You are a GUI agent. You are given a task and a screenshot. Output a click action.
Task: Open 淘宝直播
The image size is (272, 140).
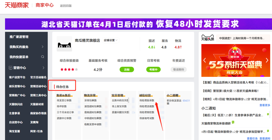15,131
